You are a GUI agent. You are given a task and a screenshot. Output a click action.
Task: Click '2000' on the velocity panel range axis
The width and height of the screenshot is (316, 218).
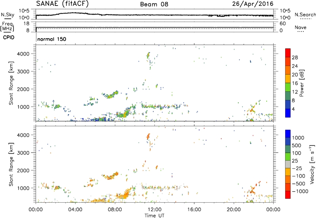coord(23,170)
